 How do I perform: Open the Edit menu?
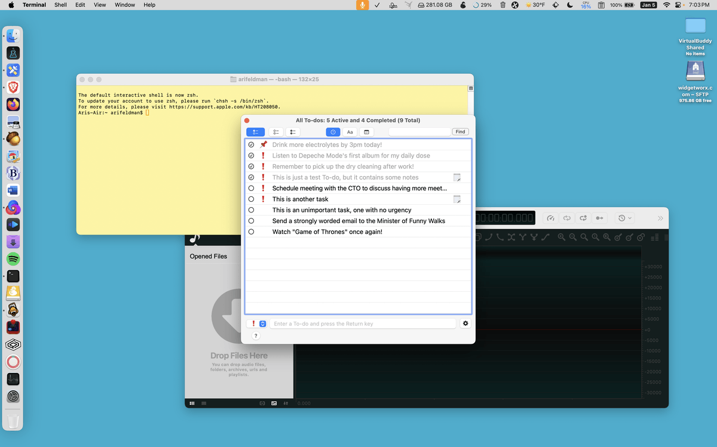click(x=80, y=5)
